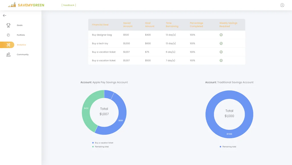
Task: Click the back arrow in sidebar
Action: point(5,16)
